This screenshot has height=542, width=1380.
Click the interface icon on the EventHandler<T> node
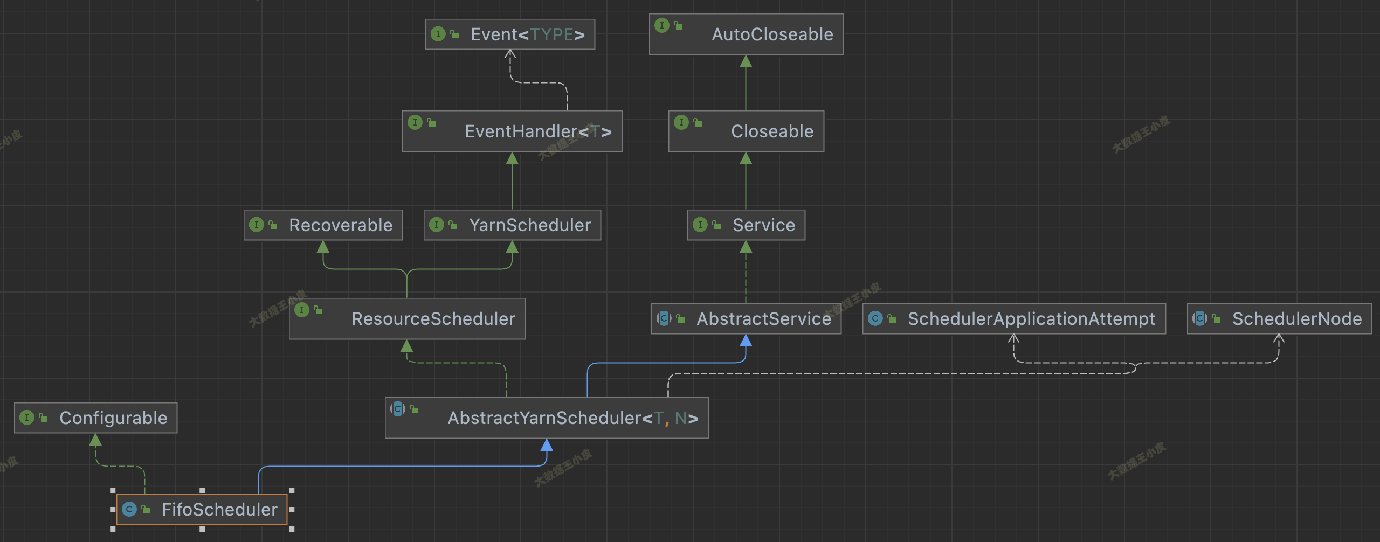[x=415, y=122]
